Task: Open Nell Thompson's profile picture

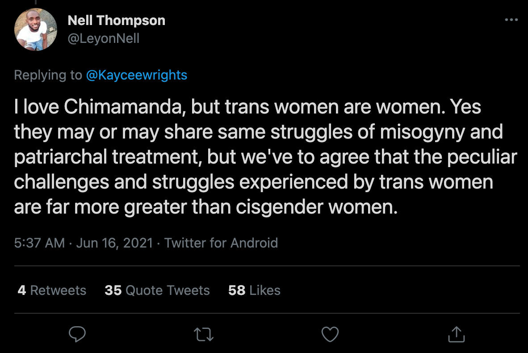Action: coord(36,29)
